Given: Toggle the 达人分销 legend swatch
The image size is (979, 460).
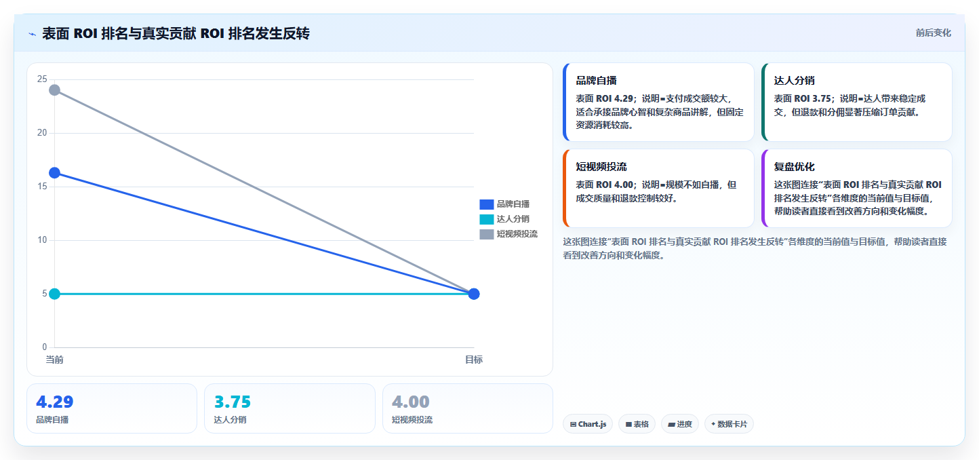Looking at the screenshot, I should (486, 218).
